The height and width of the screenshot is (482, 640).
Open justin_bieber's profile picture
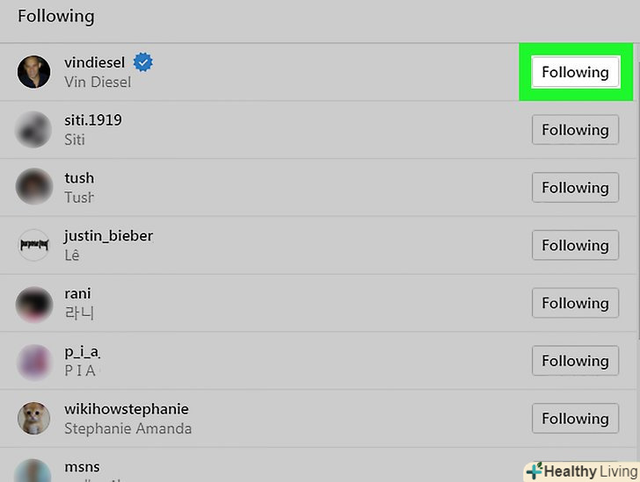(34, 245)
